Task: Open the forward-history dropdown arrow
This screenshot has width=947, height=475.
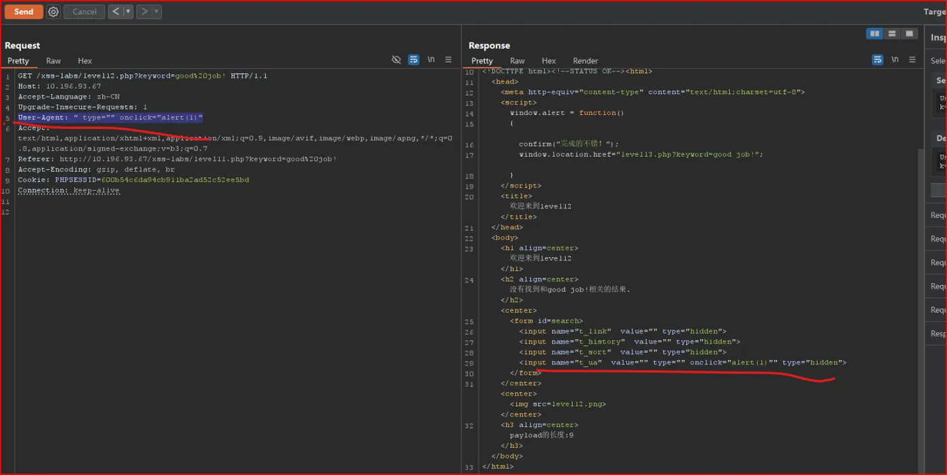Action: coord(157,12)
